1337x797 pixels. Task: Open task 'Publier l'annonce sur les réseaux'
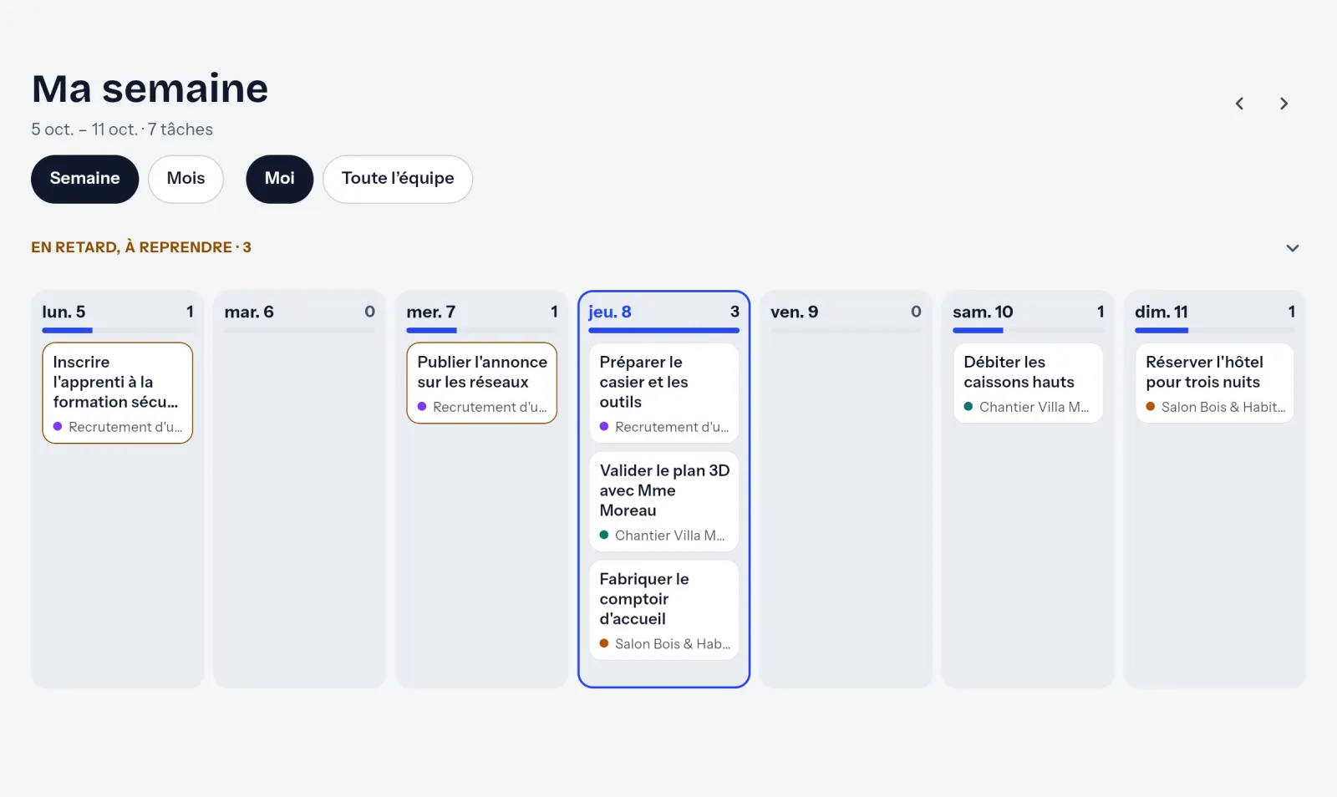click(482, 383)
